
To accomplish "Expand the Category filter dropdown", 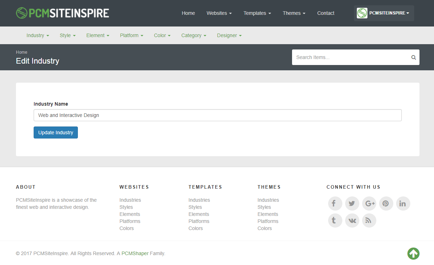I will click(x=194, y=35).
